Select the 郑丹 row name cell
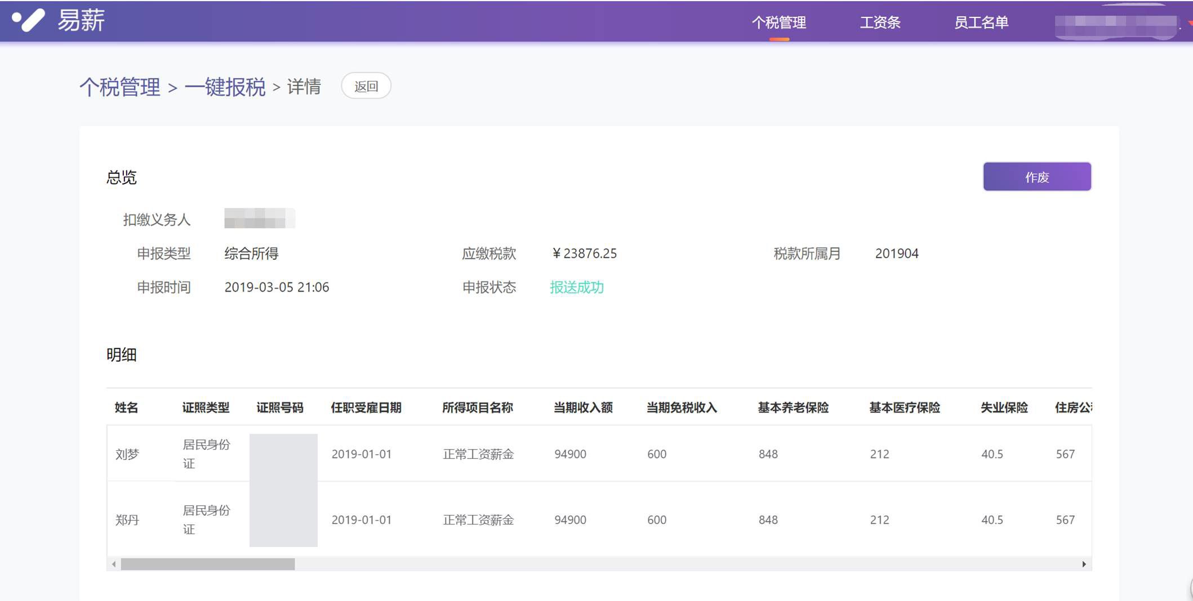Screen dimensions: 1193x601 [x=127, y=520]
